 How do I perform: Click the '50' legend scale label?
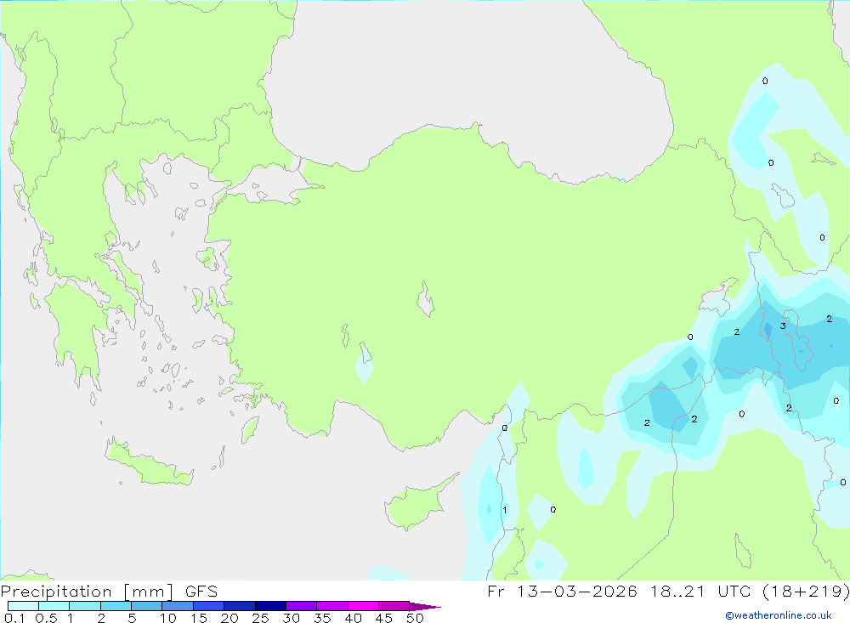point(415,618)
